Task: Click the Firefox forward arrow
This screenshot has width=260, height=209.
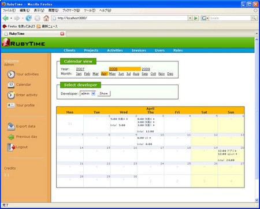Action: coord(17,18)
